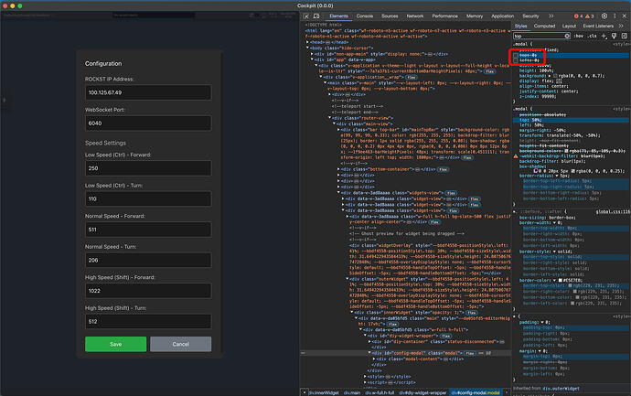Screen dimensions: 631x396
Task: Open the rendering emulations brush icon
Action: tap(615, 36)
